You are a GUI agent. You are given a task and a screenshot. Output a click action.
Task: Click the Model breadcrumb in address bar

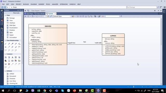(15, 7)
